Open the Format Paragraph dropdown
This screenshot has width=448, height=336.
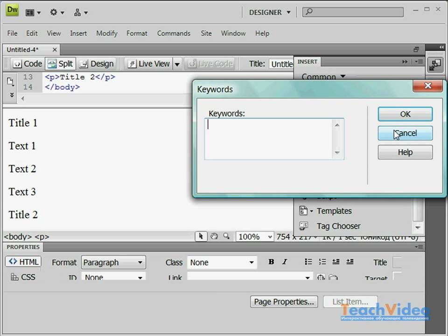click(x=113, y=262)
